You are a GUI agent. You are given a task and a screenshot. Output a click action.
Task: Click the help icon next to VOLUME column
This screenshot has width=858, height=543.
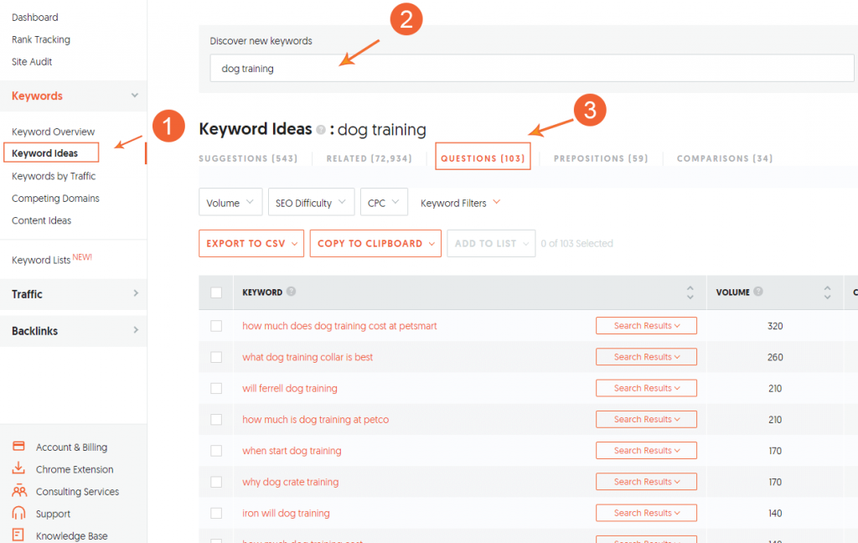[x=757, y=292]
